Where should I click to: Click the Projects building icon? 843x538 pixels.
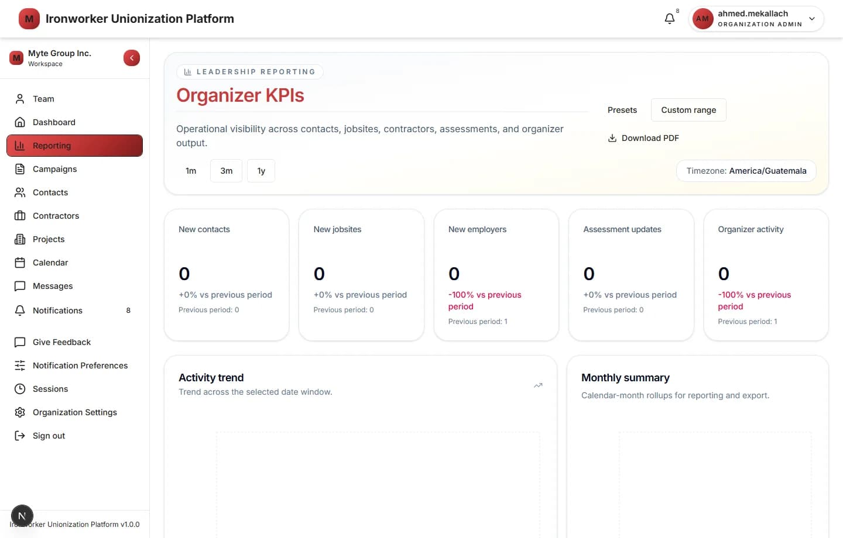point(20,239)
